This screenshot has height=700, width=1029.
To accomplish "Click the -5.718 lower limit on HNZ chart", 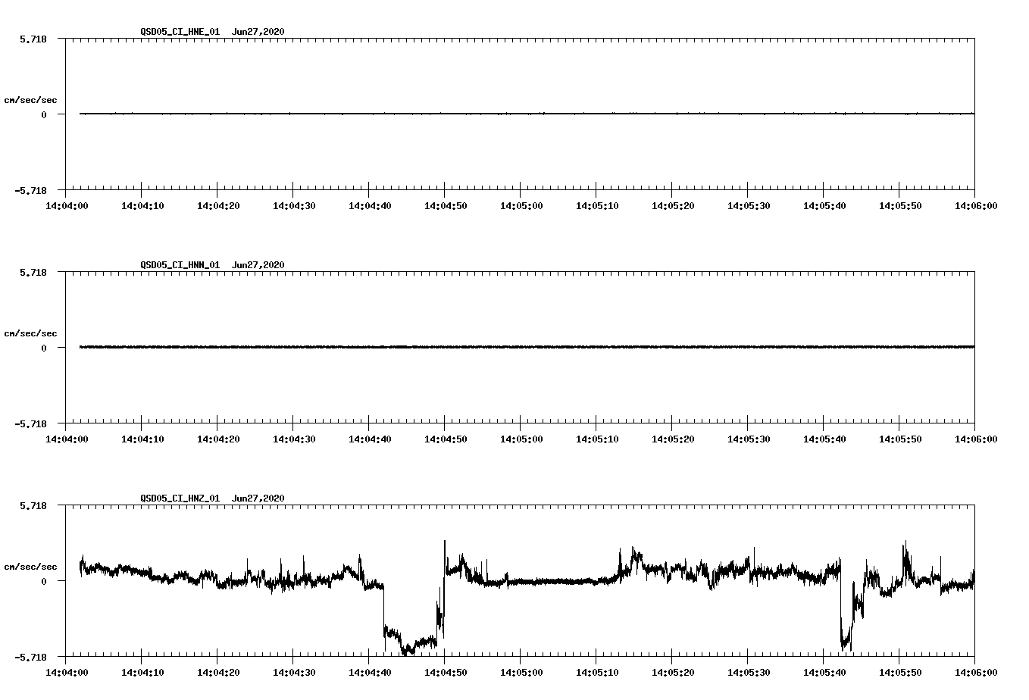I will pos(31,657).
